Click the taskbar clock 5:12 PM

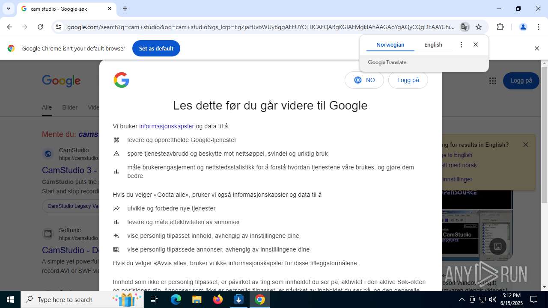(x=512, y=299)
